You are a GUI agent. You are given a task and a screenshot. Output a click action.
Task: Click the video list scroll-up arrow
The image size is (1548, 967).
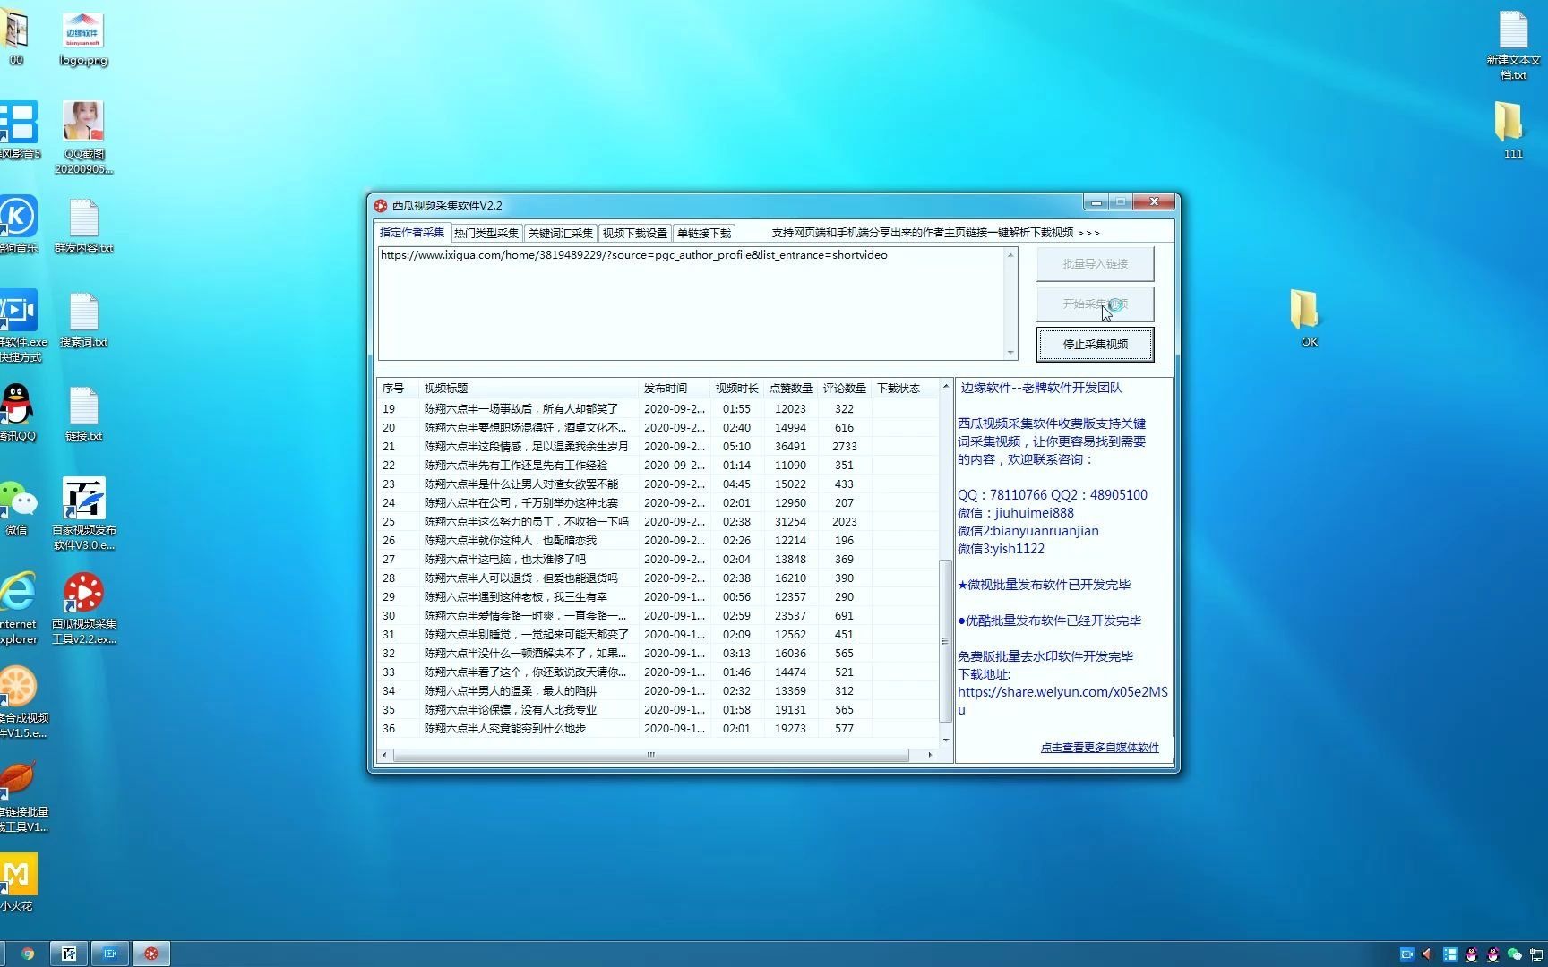pyautogui.click(x=945, y=387)
